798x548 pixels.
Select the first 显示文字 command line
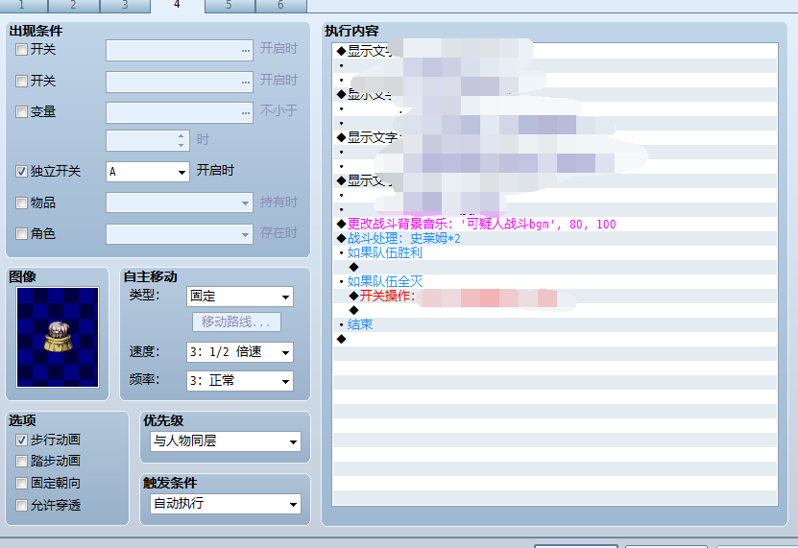(555, 51)
